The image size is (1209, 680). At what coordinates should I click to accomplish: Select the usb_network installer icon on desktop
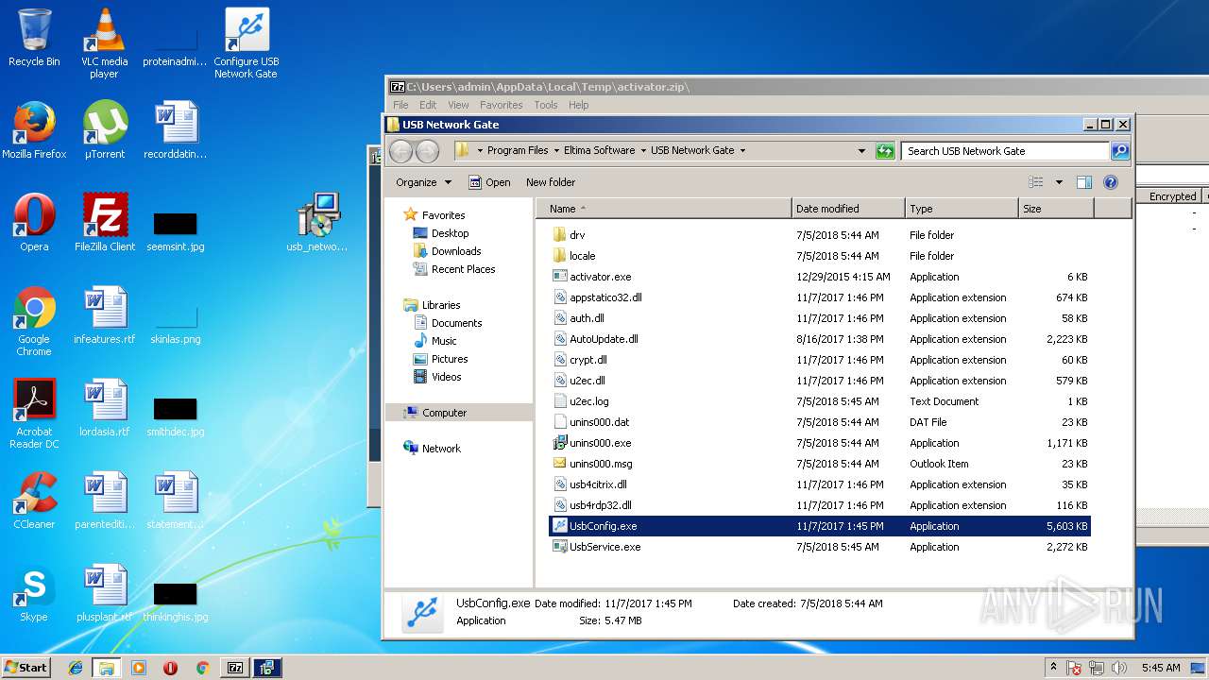click(317, 223)
